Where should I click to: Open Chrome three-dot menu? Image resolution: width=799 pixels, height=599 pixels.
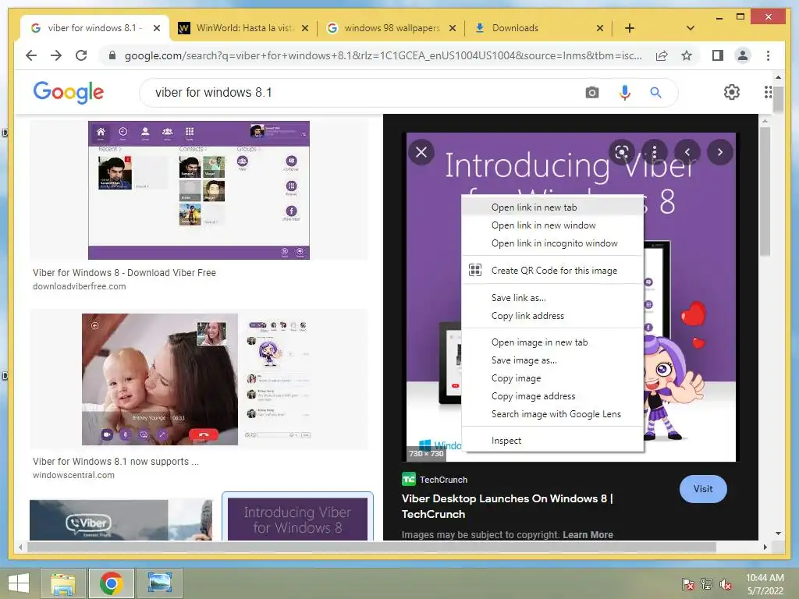pyautogui.click(x=768, y=55)
